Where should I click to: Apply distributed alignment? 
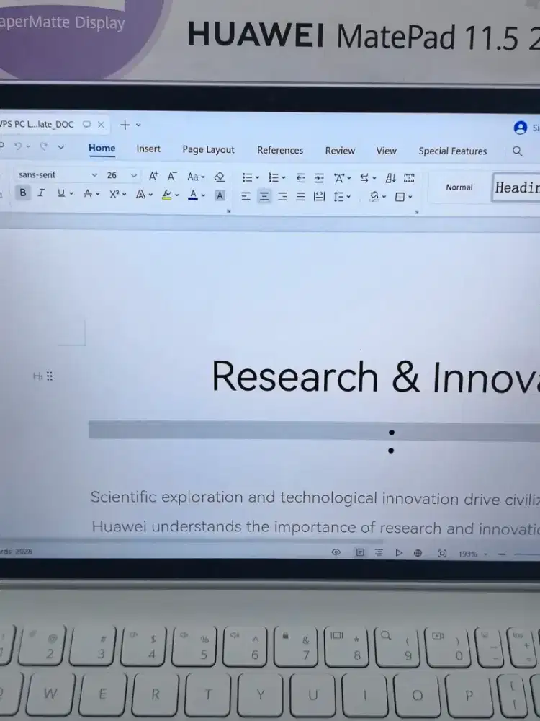point(319,197)
